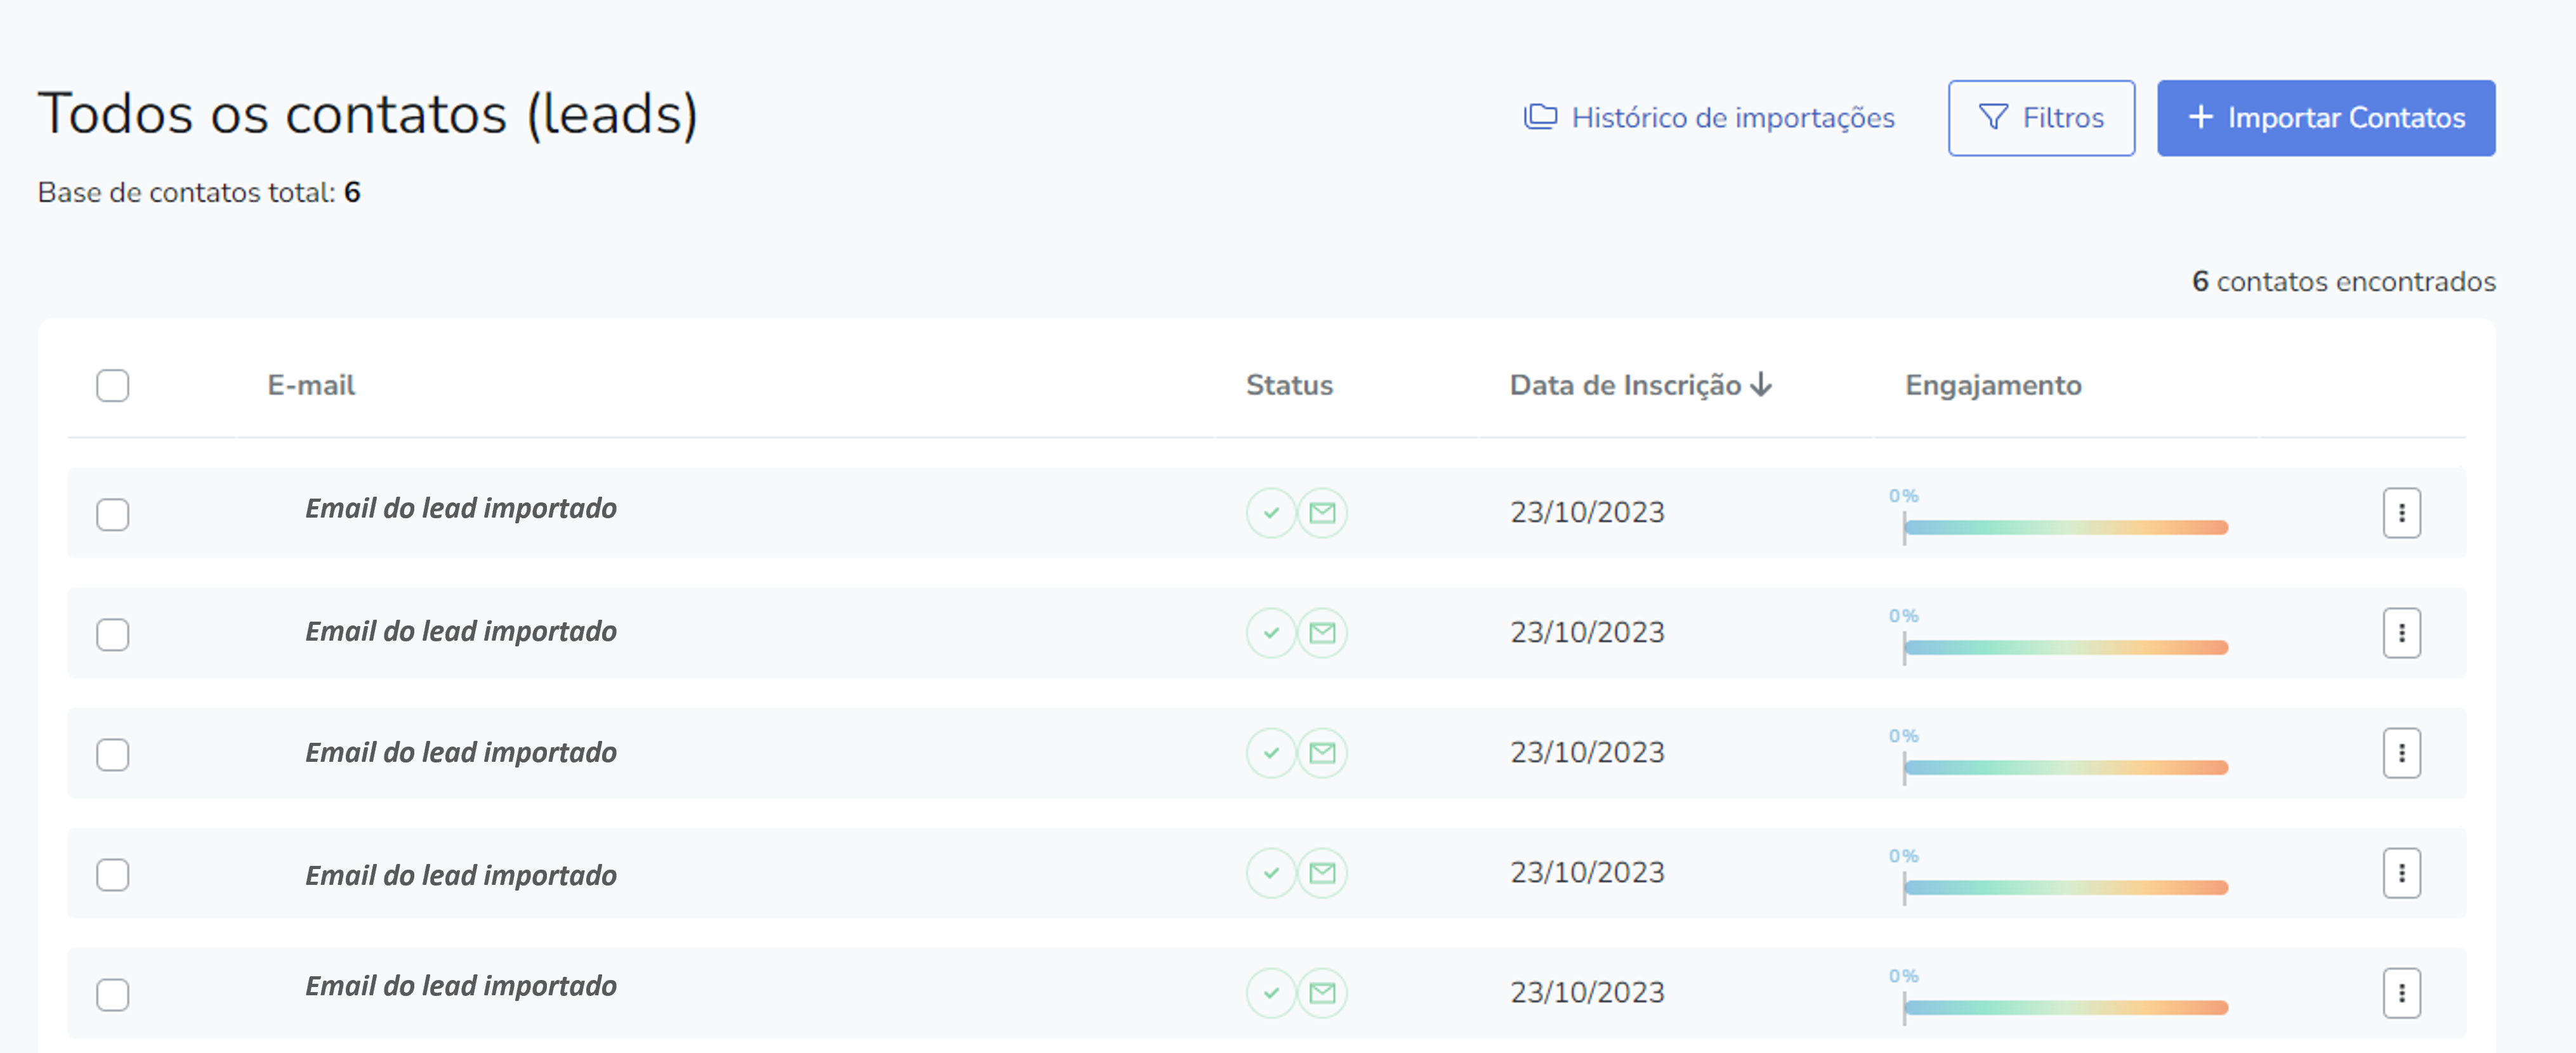Select the third lead row checkbox
Screen dimensions: 2576x1053
coord(113,754)
